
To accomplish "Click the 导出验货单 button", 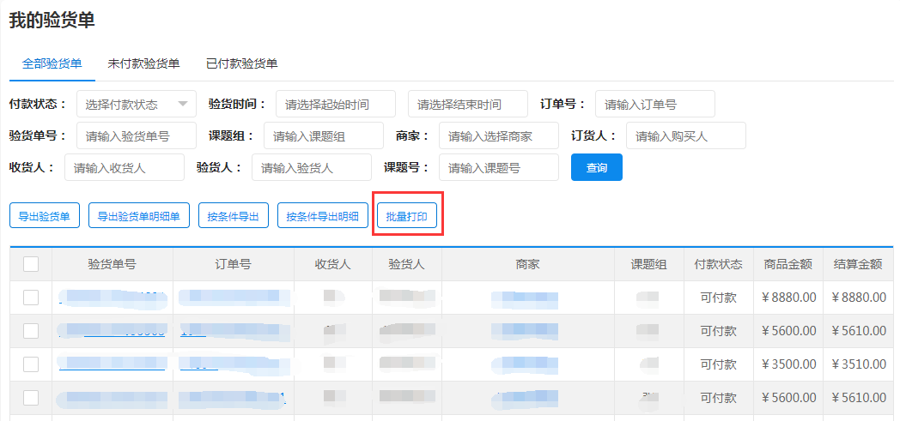I will pyautogui.click(x=45, y=216).
